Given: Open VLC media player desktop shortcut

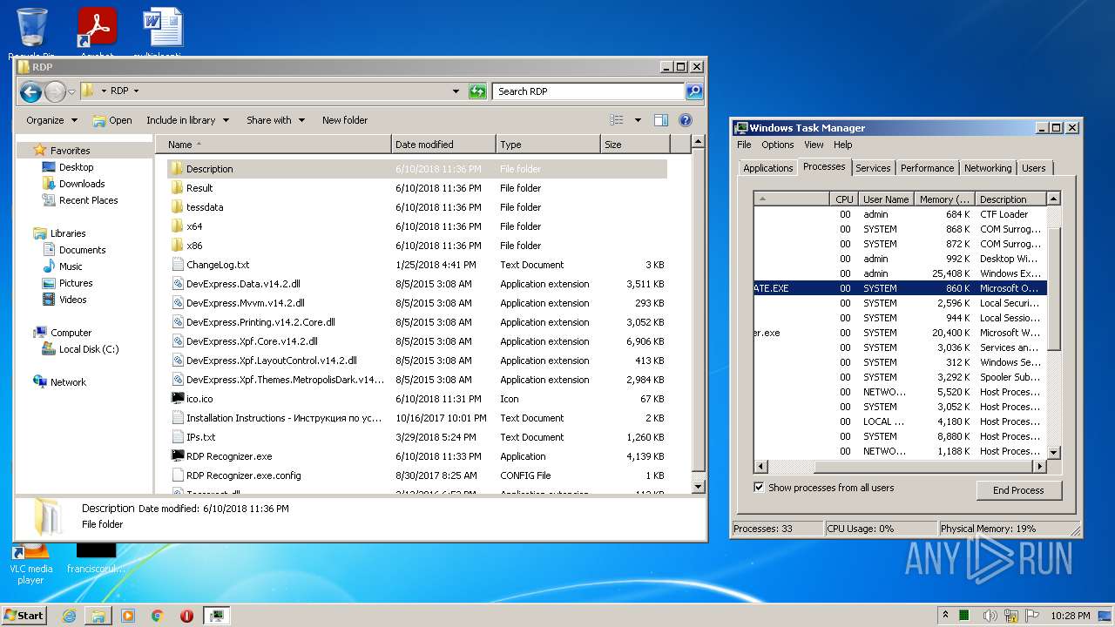Looking at the screenshot, I should [x=31, y=562].
